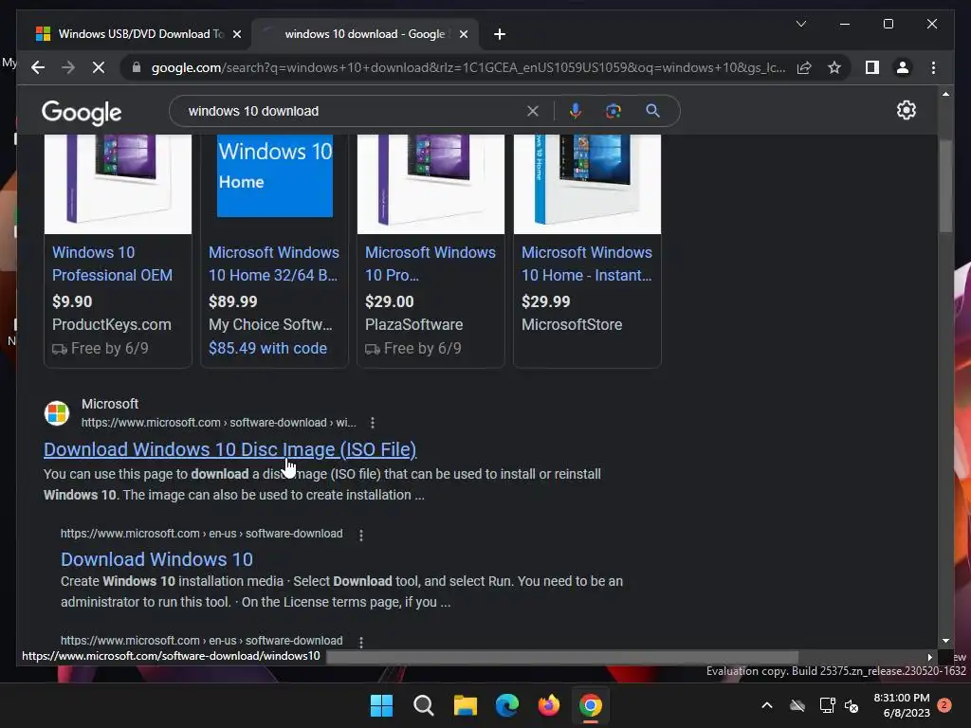Close the Windows USB/DVD Download Tool tab

pyautogui.click(x=236, y=34)
